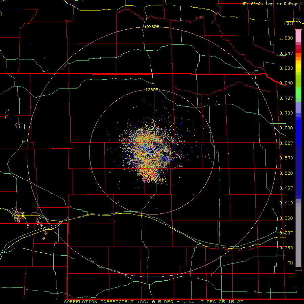
Task: Click the 0.680 scale value
Action: coord(286,128)
